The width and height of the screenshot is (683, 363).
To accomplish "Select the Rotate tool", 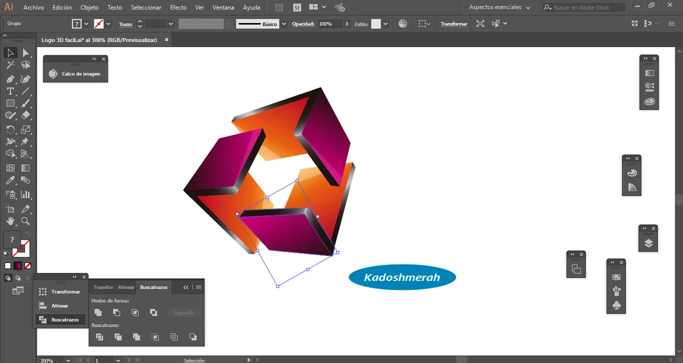I will point(10,130).
